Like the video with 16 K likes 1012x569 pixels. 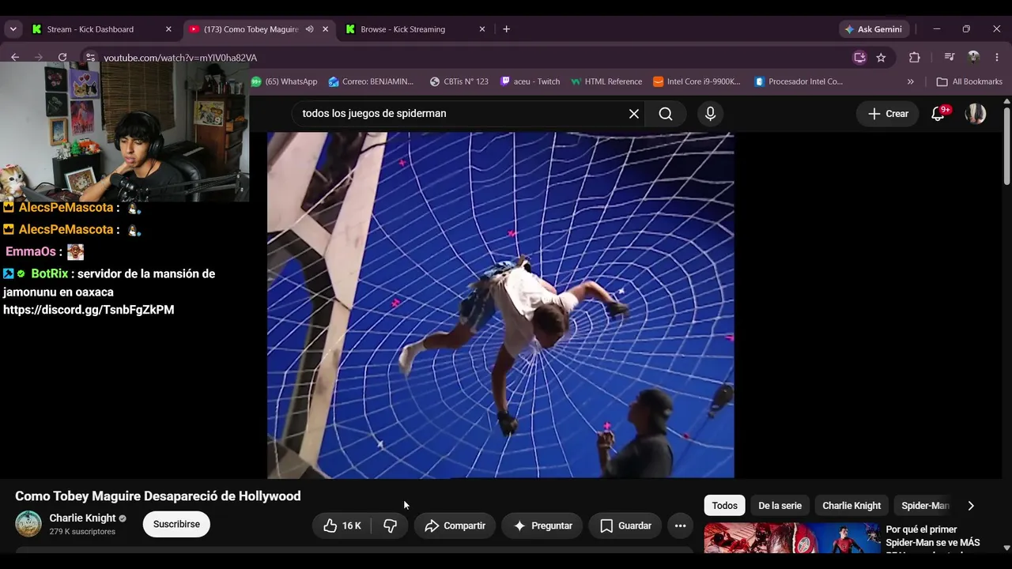[342, 526]
